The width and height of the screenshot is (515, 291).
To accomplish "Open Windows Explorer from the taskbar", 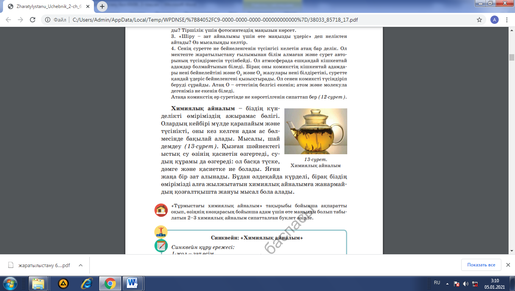I will [39, 283].
